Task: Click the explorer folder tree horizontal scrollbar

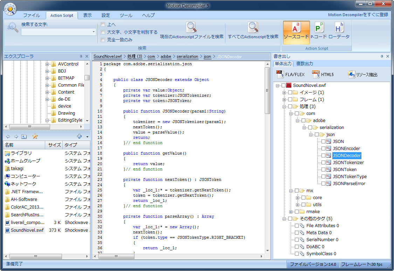Action: click(30, 127)
